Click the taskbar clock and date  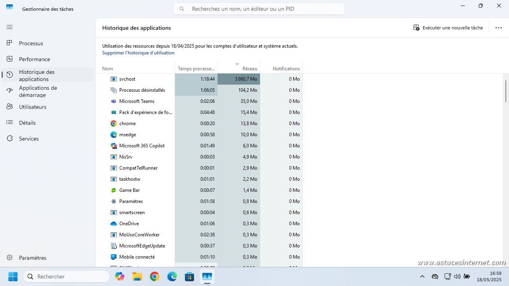pyautogui.click(x=489, y=276)
